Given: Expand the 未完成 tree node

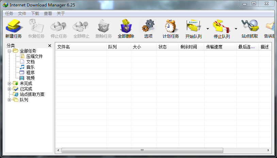Looking at the screenshot, I should pos(10,83).
